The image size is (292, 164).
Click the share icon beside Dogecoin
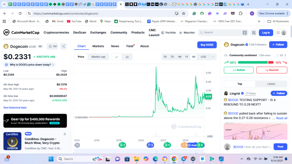click(x=64, y=46)
